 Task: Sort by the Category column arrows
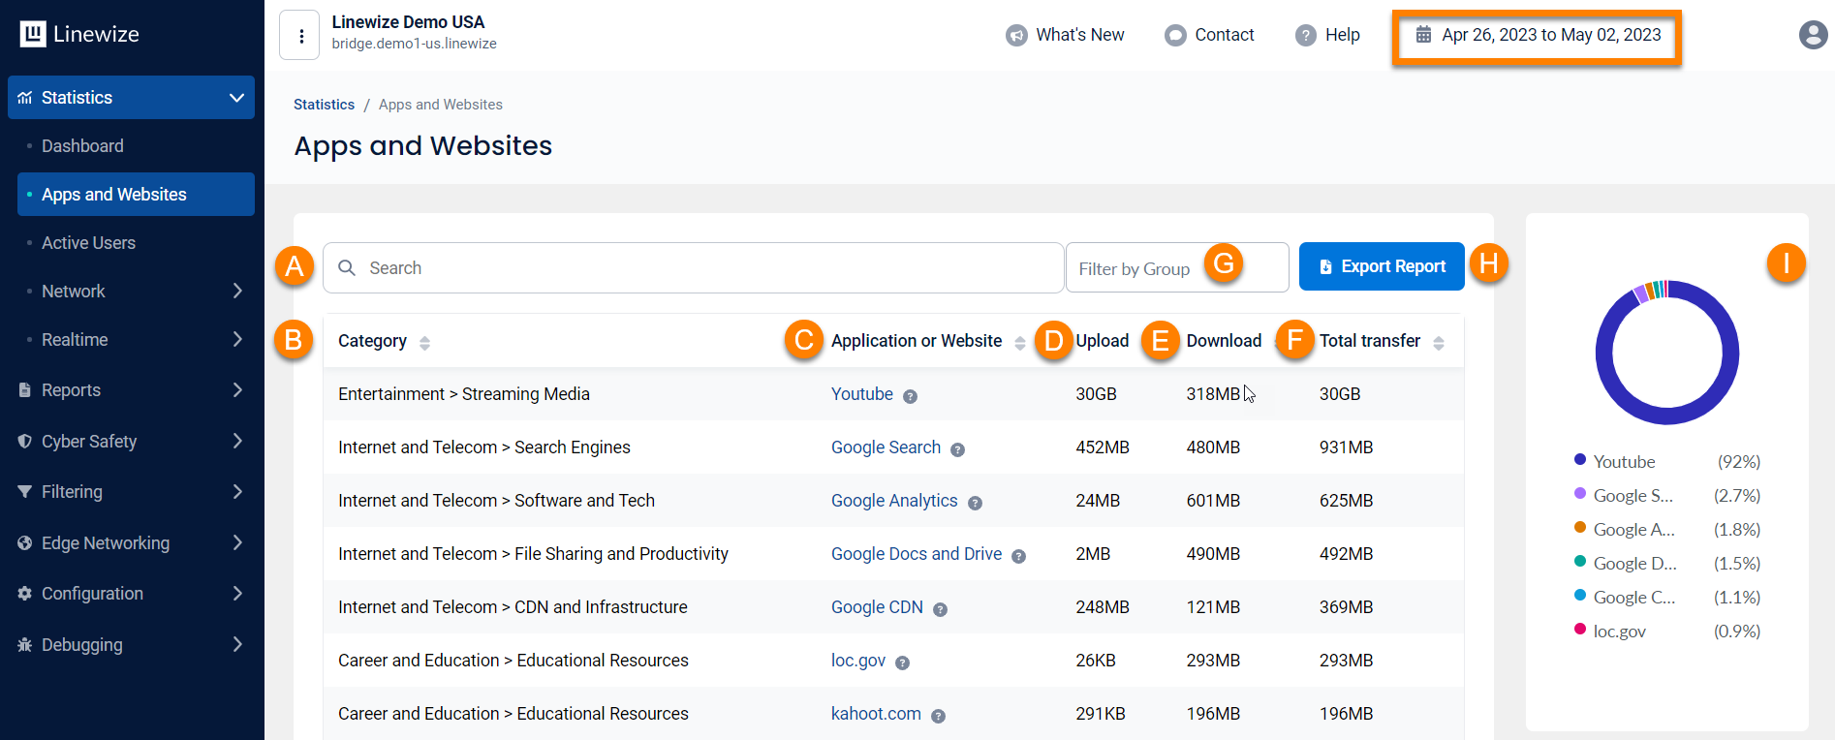pyautogui.click(x=424, y=343)
